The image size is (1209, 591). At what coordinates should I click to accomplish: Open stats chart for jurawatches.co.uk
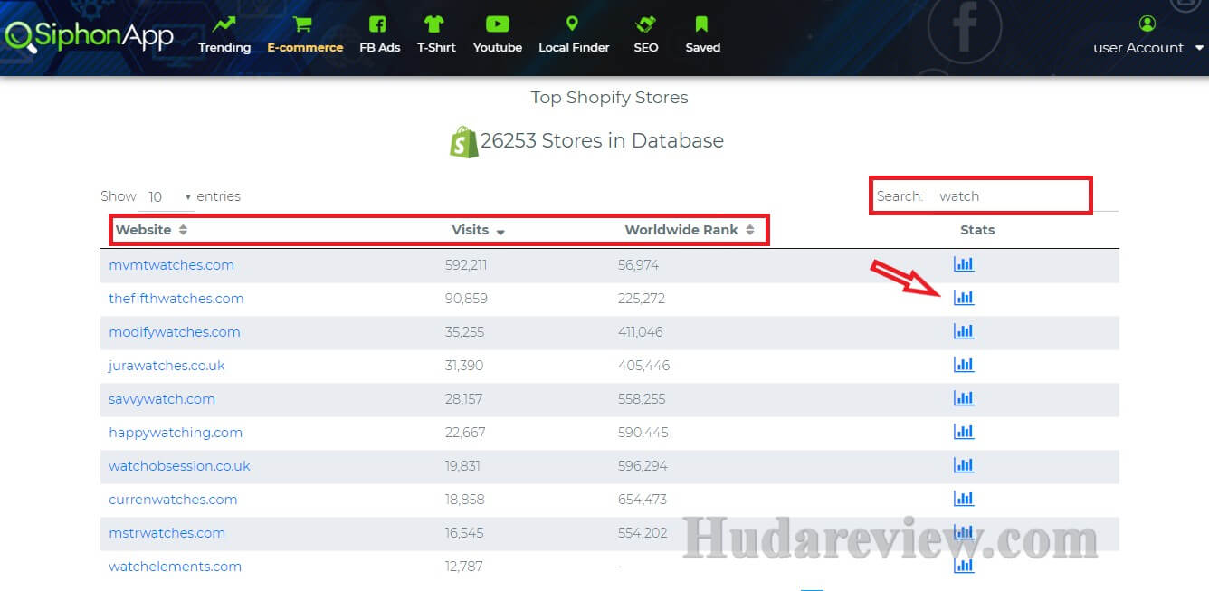pos(964,365)
